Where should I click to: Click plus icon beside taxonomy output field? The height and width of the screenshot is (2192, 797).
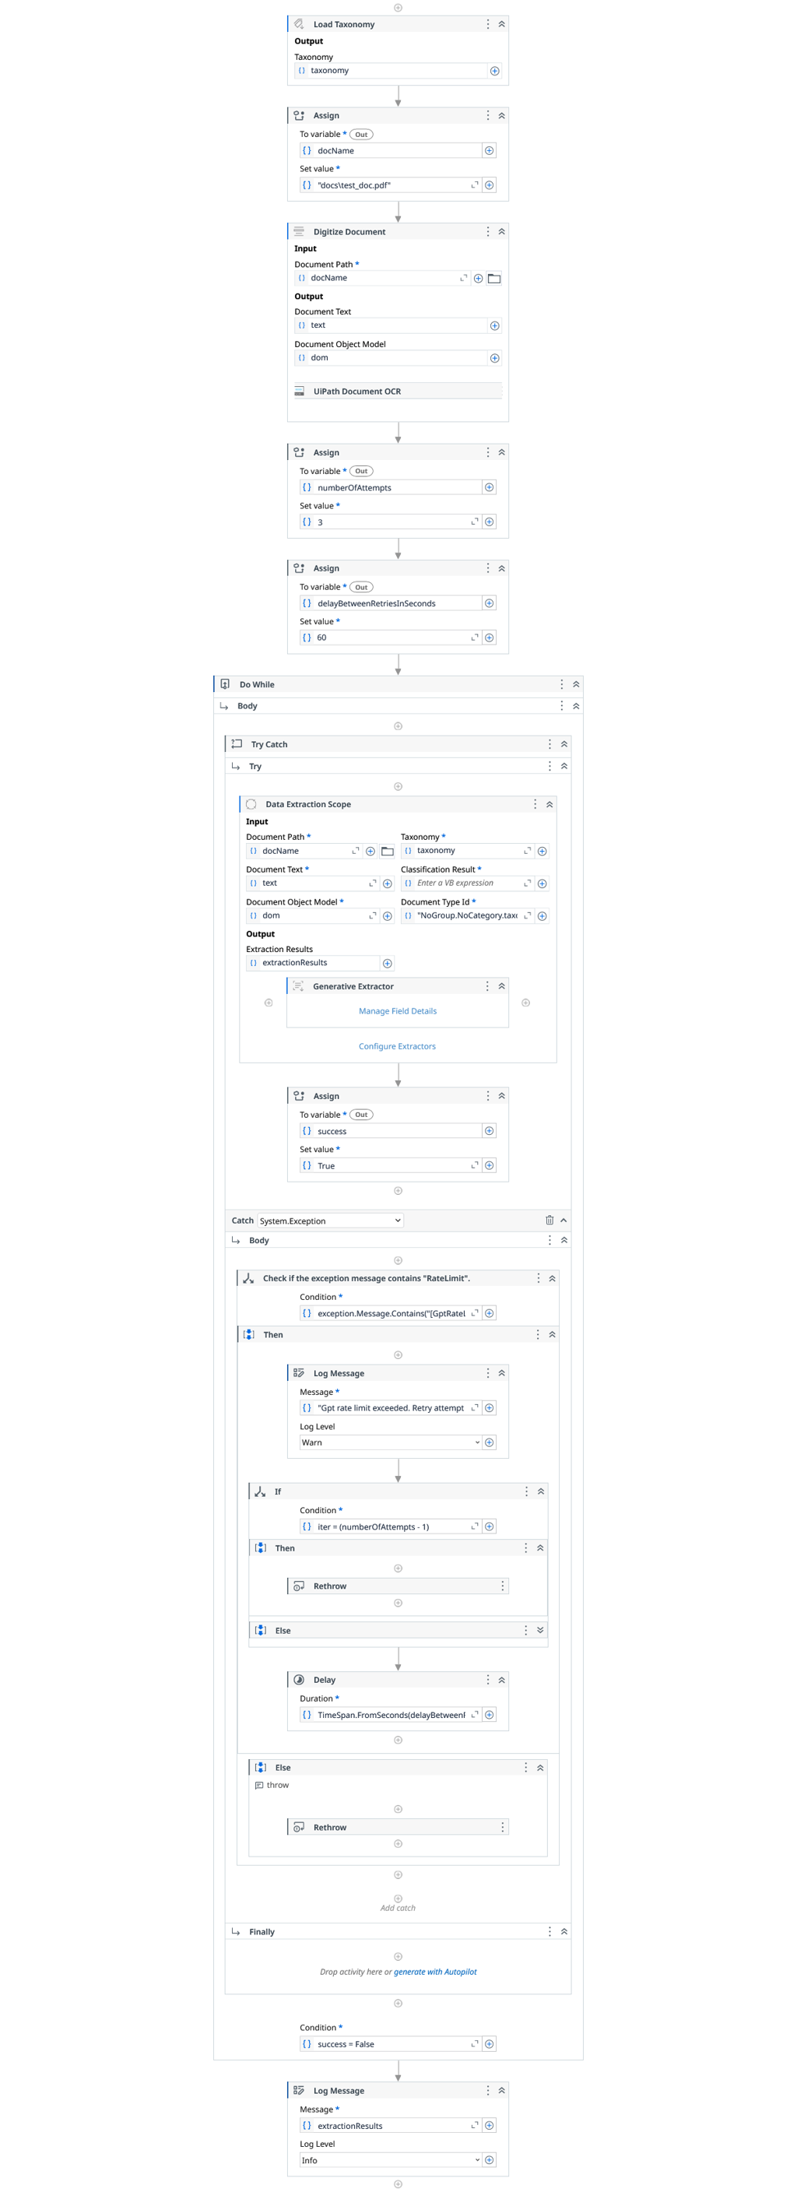coord(494,72)
